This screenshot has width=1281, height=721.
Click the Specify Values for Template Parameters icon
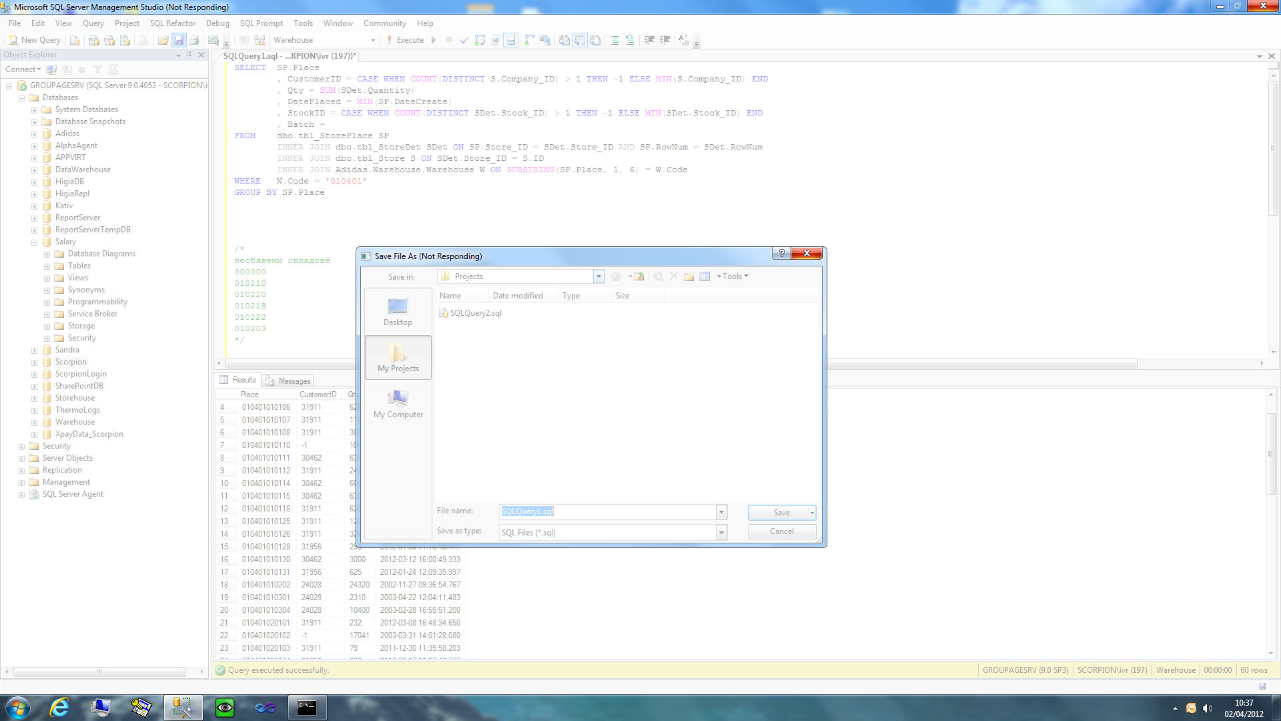684,40
